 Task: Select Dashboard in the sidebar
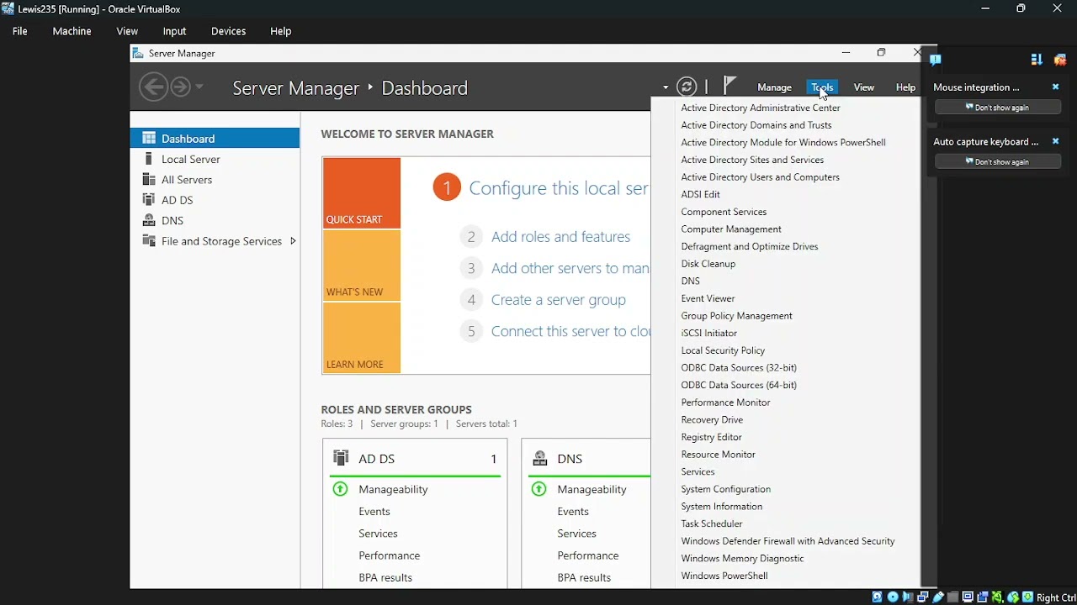pyautogui.click(x=215, y=139)
